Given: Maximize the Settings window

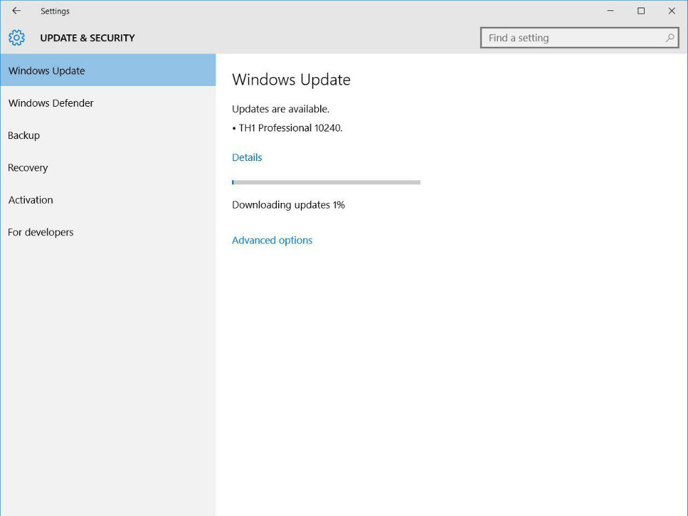Looking at the screenshot, I should [641, 11].
